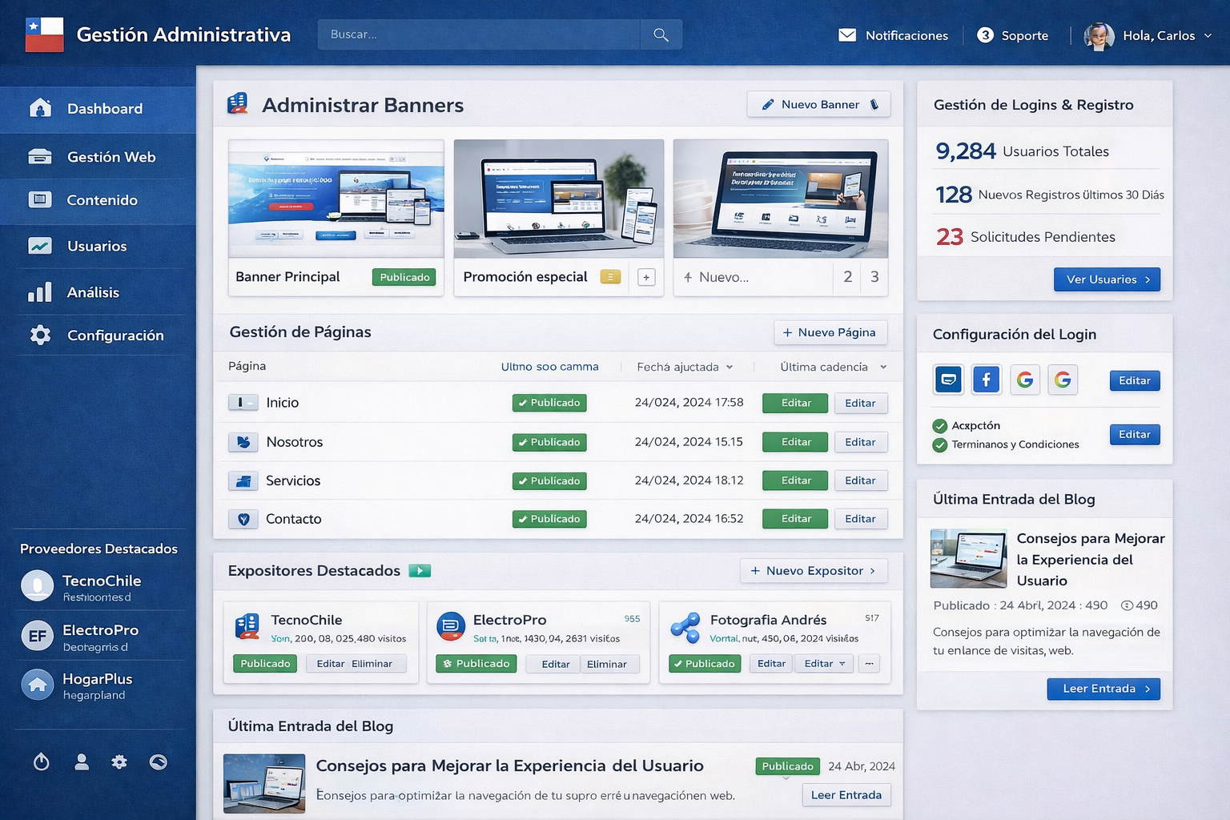This screenshot has width=1230, height=820.
Task: Open Análisis in the sidebar
Action: (x=98, y=292)
